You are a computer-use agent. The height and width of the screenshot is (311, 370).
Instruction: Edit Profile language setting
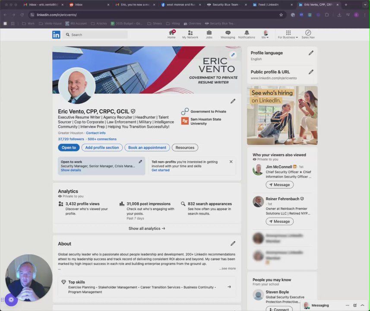[311, 53]
